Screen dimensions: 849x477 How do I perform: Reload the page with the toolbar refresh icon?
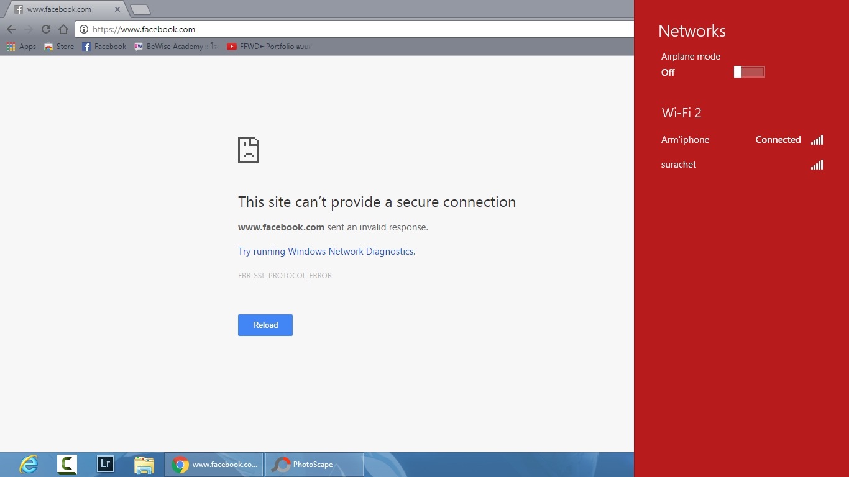tap(46, 29)
